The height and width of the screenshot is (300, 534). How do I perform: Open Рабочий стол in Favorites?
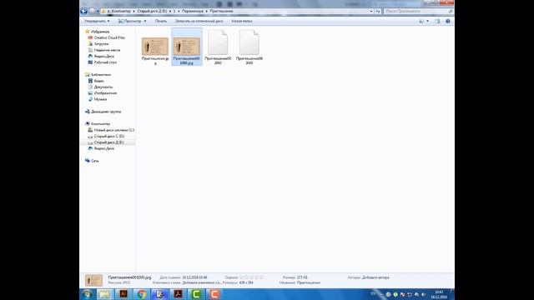pyautogui.click(x=105, y=62)
